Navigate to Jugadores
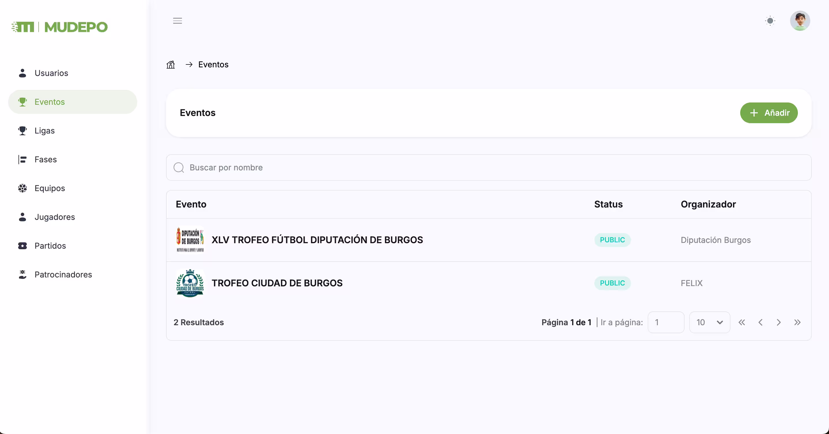829x434 pixels. (54, 217)
